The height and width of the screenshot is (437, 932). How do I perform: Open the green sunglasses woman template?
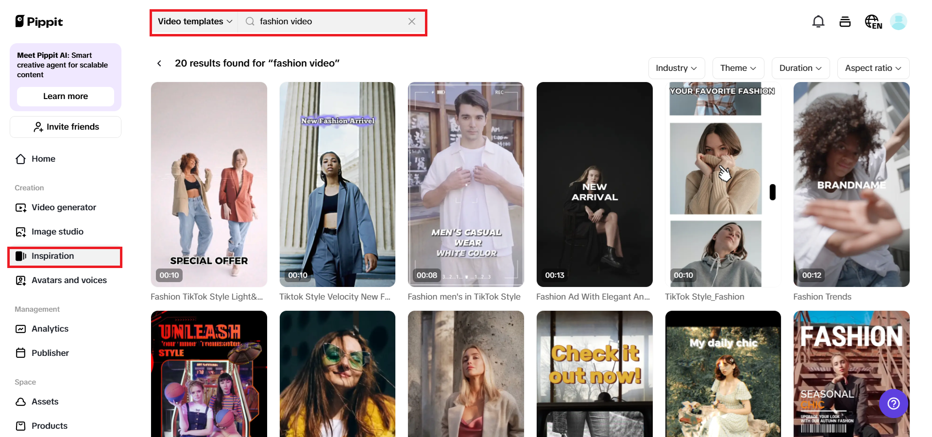click(338, 374)
